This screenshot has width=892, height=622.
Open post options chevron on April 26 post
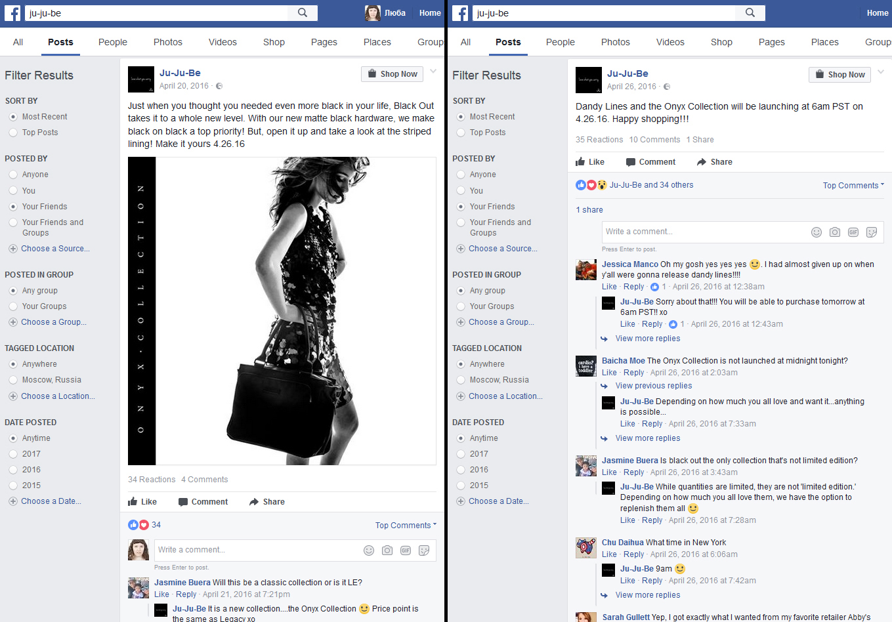(x=881, y=72)
